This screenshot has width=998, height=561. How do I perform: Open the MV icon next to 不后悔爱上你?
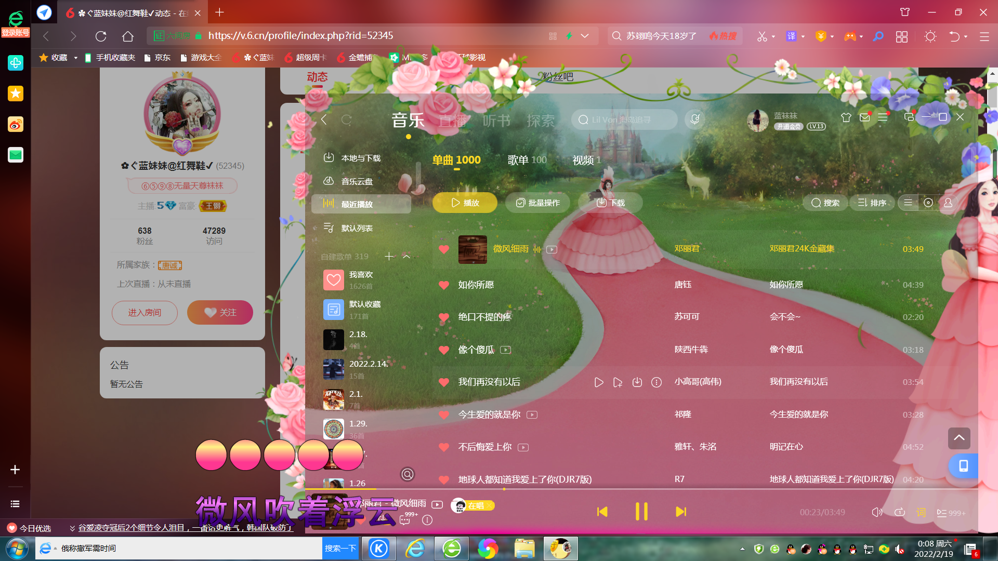[523, 447]
